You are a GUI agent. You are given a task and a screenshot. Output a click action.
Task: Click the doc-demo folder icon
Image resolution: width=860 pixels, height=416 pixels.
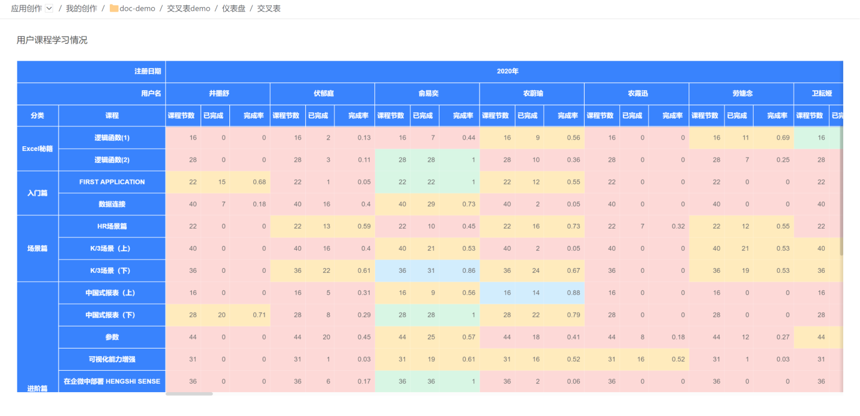point(113,9)
